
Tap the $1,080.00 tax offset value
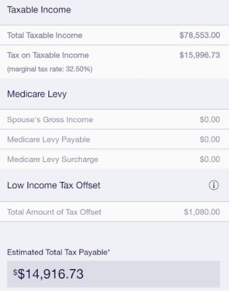[x=202, y=212]
